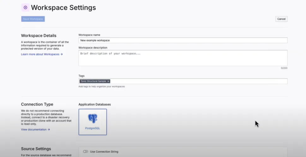Click the Tags label
The height and width of the screenshot is (157, 306).
pos(81,76)
